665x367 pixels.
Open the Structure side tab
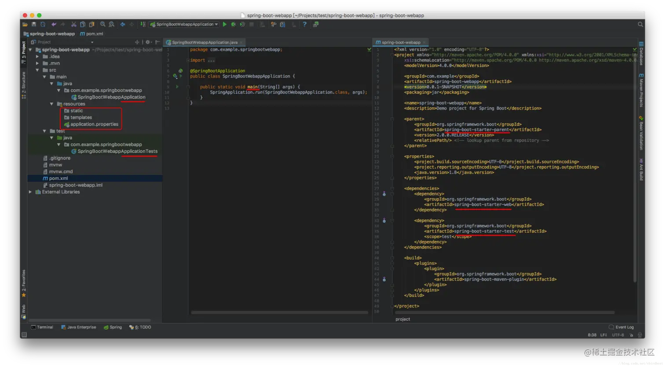pyautogui.click(x=24, y=85)
